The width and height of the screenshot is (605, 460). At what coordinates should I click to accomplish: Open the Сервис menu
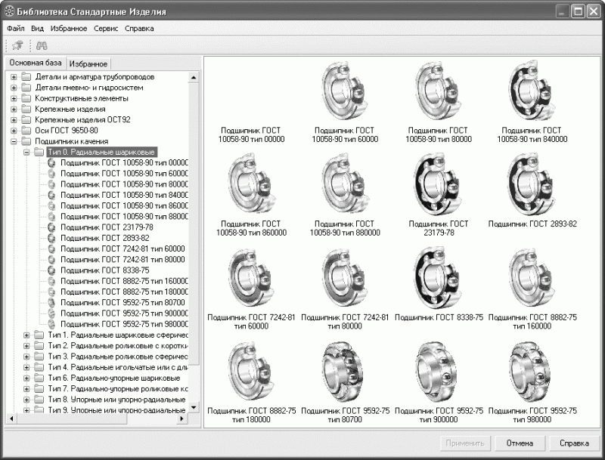pos(106,29)
